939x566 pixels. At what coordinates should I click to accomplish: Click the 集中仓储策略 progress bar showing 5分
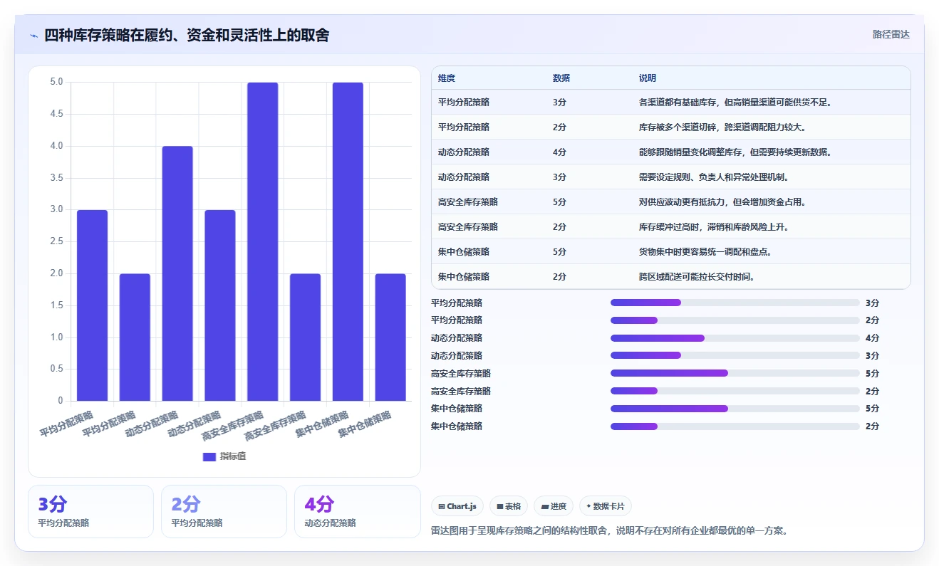coord(735,409)
